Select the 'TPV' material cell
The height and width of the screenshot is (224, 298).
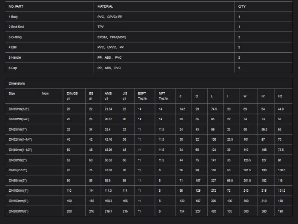pos(101,27)
